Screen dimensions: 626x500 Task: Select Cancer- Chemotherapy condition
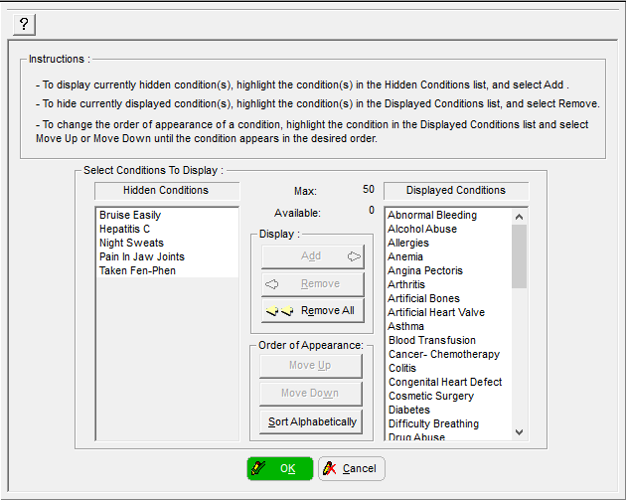point(449,354)
